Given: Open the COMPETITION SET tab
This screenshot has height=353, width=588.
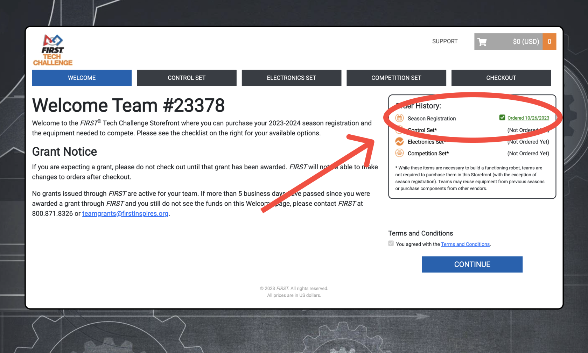Looking at the screenshot, I should point(396,78).
